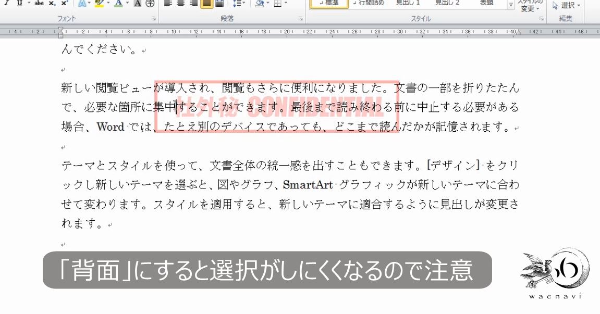Image resolution: width=600 pixels, height=314 pixels.
Task: Click the Borders button icon
Action: click(278, 3)
